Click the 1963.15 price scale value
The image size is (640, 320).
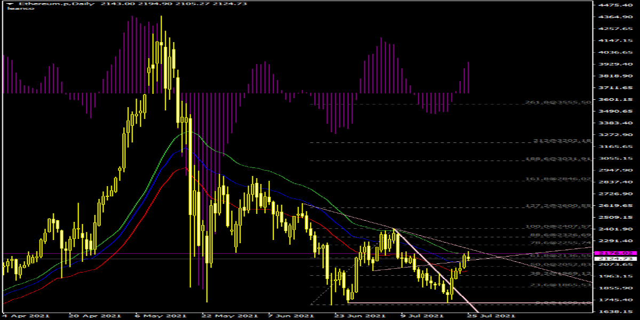[615, 276]
